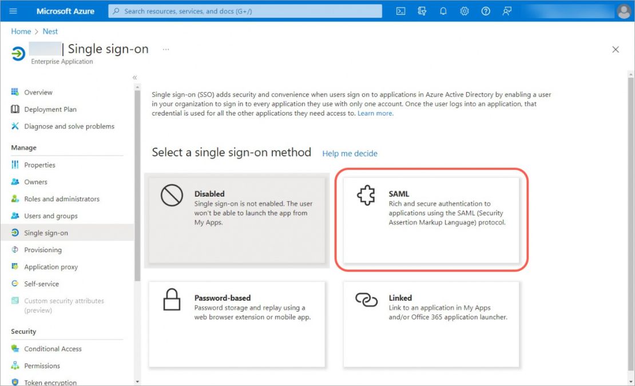
Task: Collapse the left navigation pane
Action: [x=134, y=77]
